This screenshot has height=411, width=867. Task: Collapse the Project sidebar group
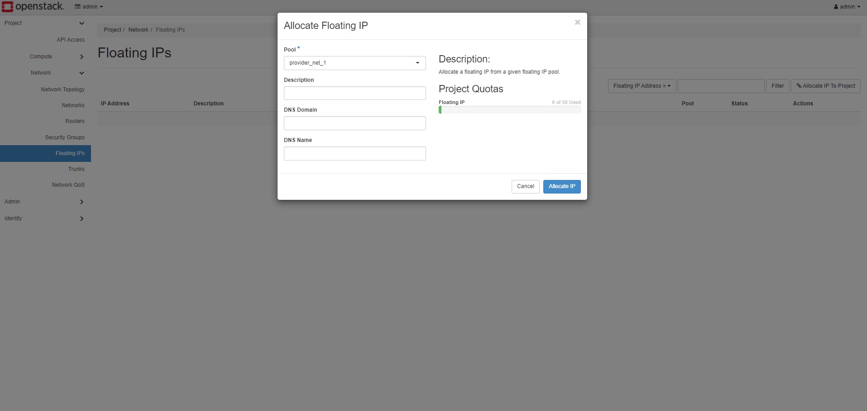pyautogui.click(x=81, y=23)
